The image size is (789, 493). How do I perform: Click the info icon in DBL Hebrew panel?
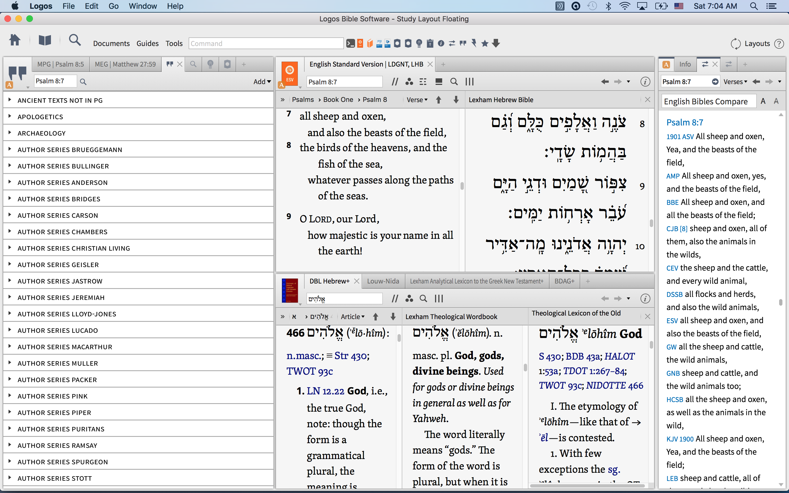pos(645,298)
